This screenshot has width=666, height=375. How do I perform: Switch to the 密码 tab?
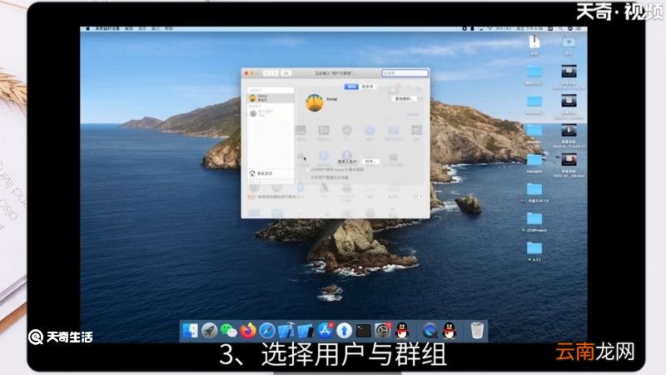click(x=351, y=87)
